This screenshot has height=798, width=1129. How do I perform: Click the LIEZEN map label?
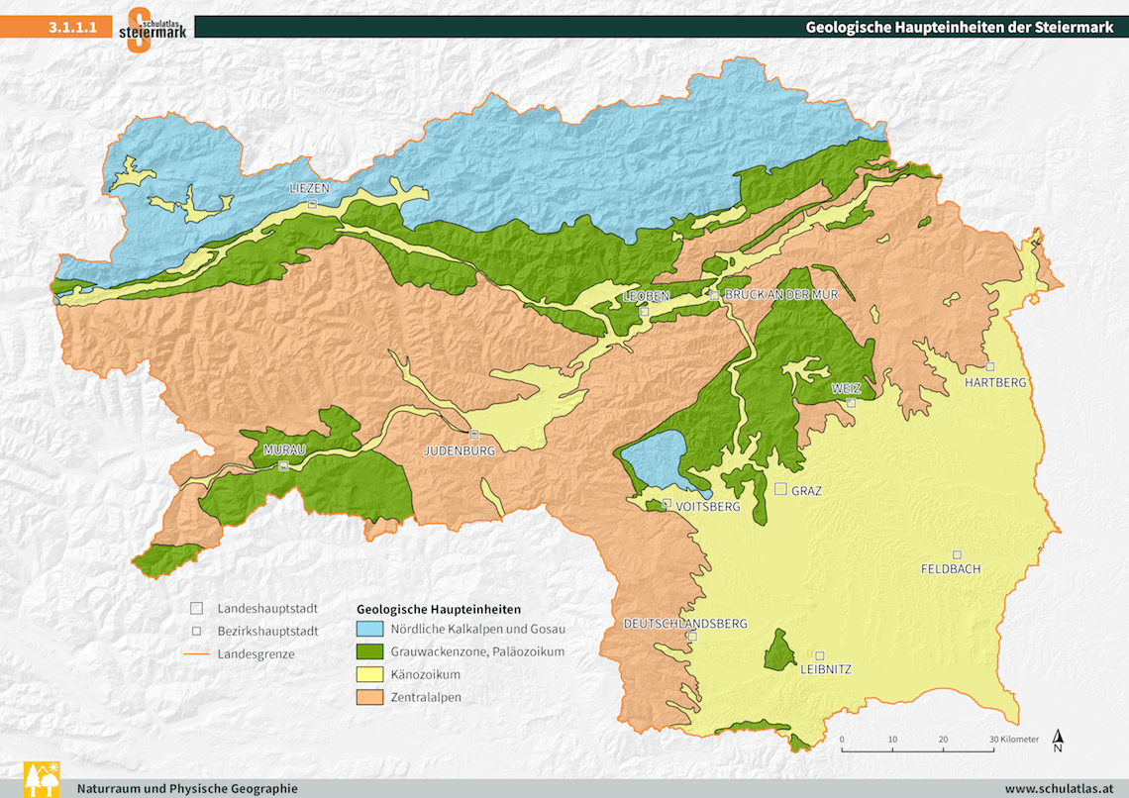(310, 188)
